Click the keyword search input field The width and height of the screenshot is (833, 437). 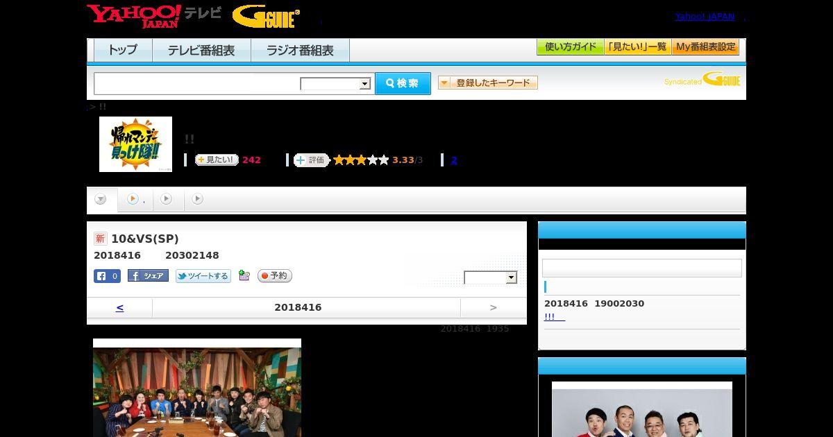coord(196,83)
